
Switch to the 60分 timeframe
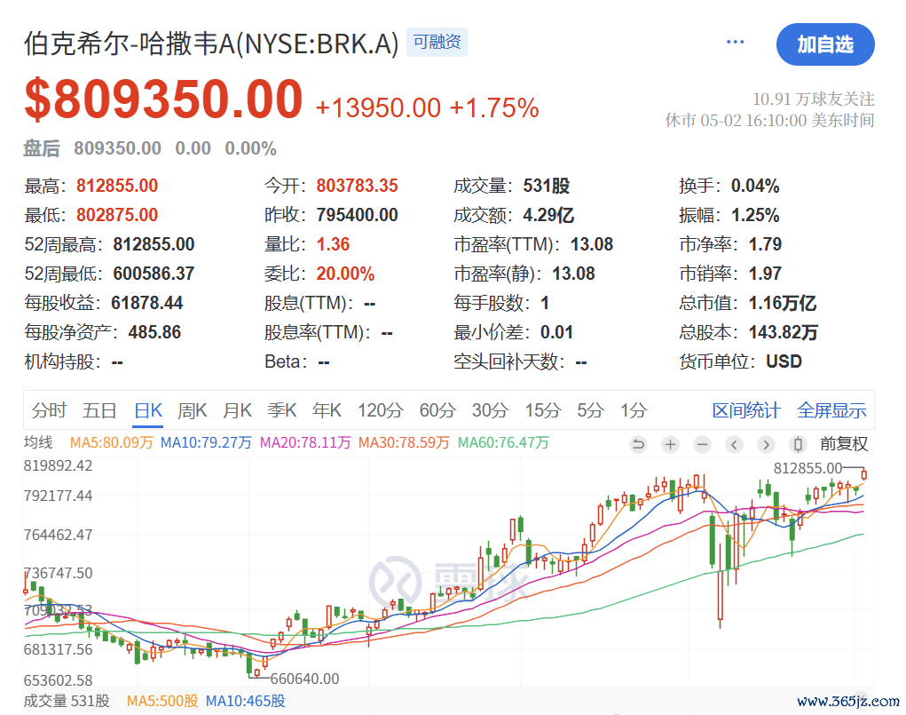[437, 410]
